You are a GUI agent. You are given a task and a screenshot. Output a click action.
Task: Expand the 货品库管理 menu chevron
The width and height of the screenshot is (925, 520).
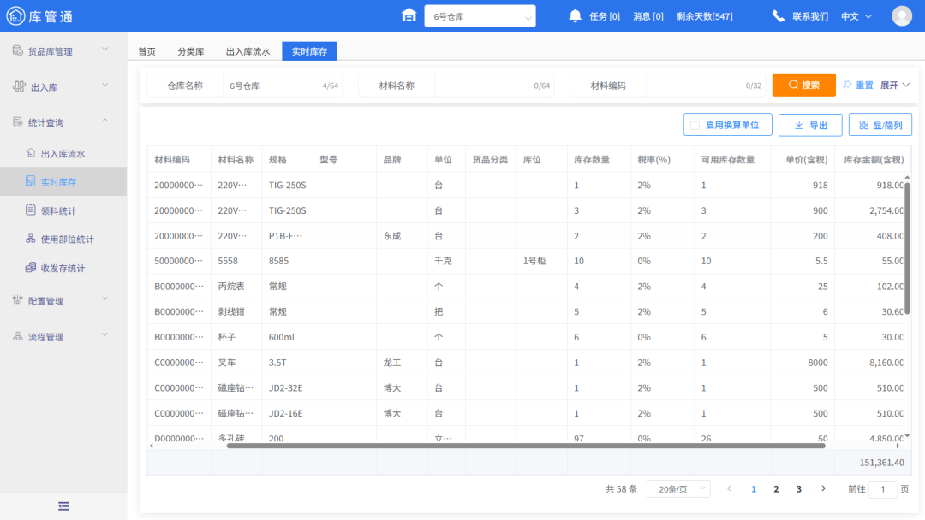105,50
